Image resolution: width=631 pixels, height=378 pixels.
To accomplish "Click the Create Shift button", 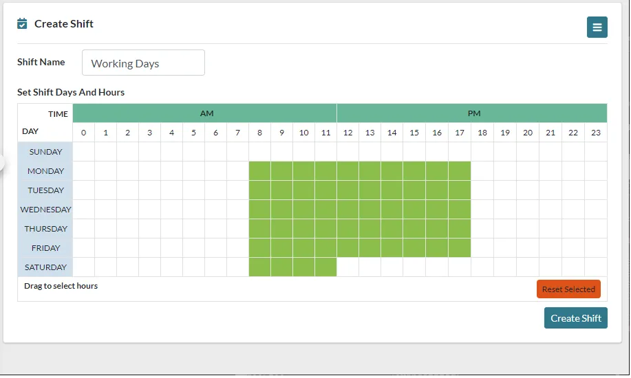I will [x=575, y=318].
